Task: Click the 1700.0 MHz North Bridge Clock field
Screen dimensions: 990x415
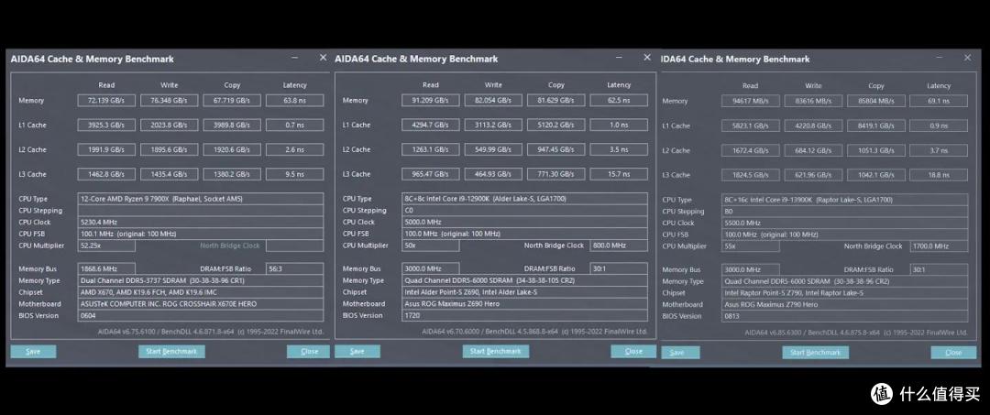Action: tap(939, 246)
